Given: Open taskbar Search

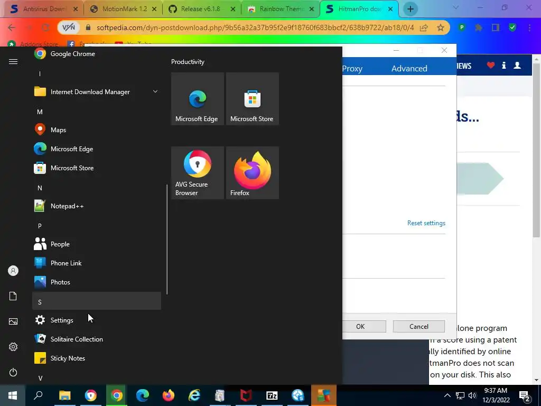Looking at the screenshot, I should pos(38,395).
